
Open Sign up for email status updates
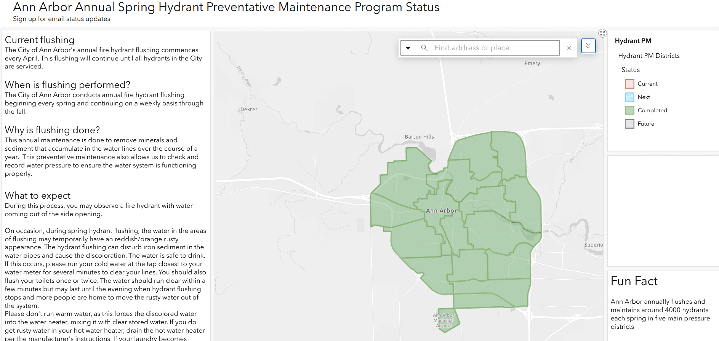(x=61, y=19)
